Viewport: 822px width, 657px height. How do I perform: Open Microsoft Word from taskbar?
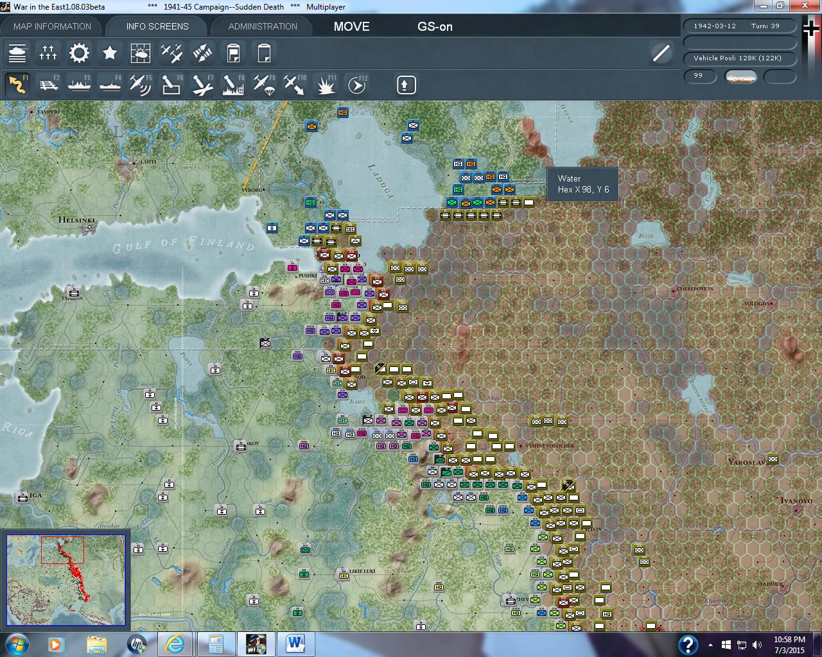tap(296, 644)
